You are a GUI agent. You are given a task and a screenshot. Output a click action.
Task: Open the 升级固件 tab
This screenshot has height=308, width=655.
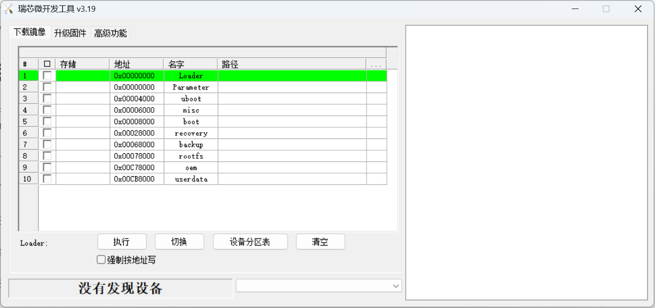70,33
